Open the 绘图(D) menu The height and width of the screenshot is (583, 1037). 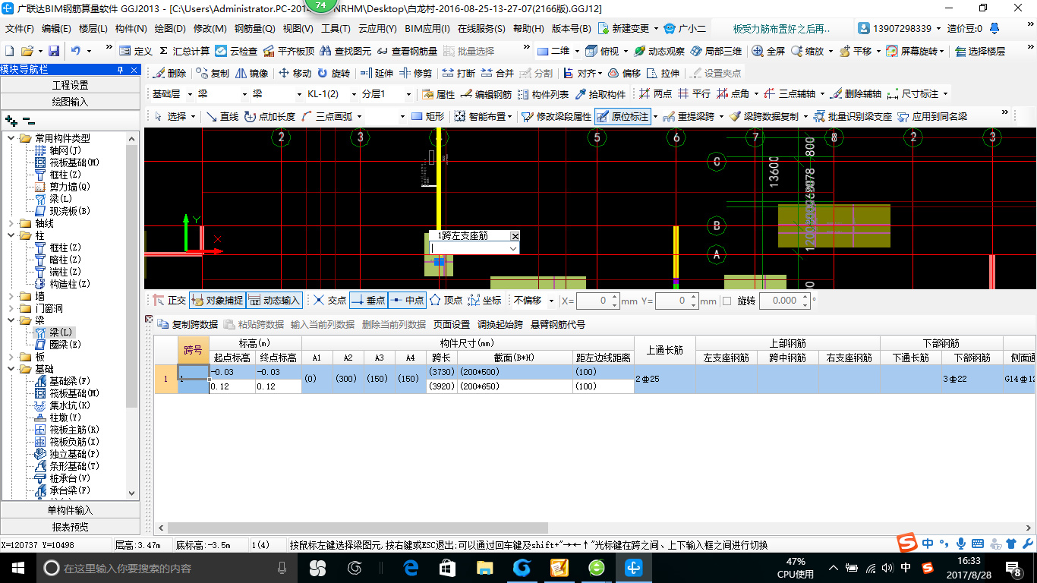tap(169, 29)
